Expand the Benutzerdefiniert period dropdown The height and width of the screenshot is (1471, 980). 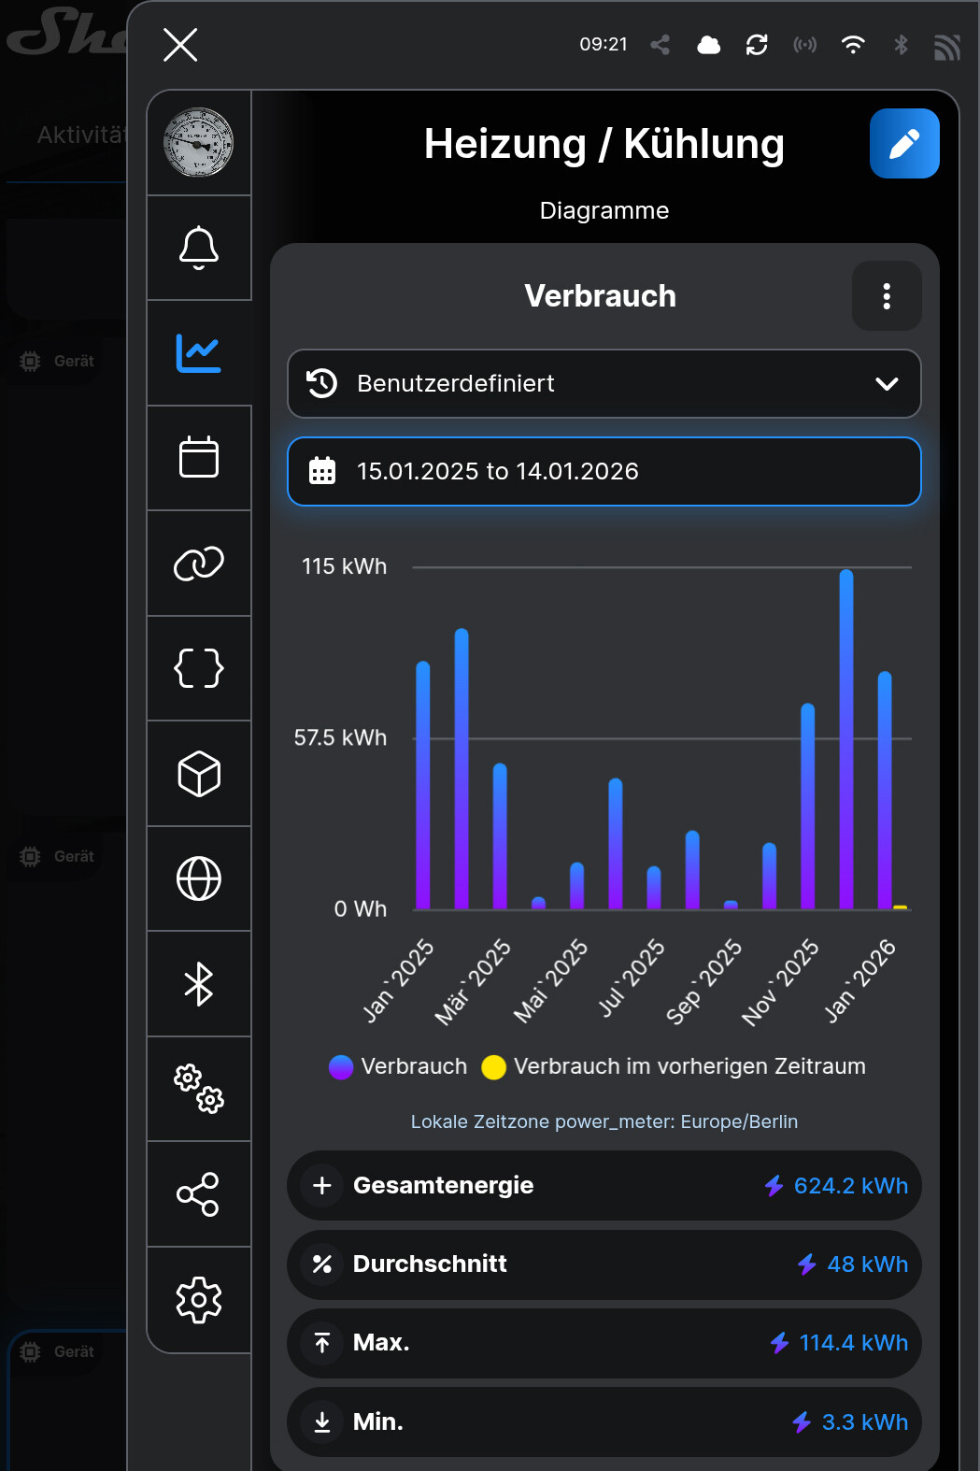pos(604,384)
